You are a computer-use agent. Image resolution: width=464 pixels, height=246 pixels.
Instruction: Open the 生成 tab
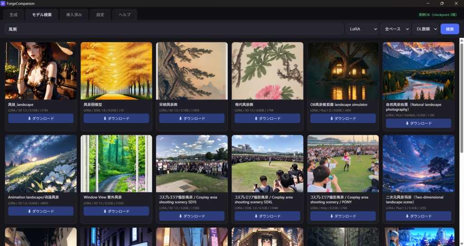14,15
